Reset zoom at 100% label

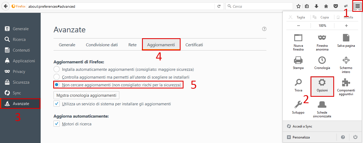coord(322,26)
